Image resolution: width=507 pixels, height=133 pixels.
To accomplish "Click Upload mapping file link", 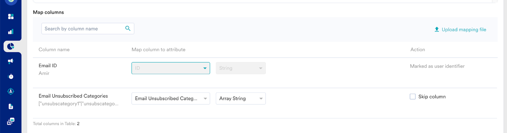I will pos(464,29).
